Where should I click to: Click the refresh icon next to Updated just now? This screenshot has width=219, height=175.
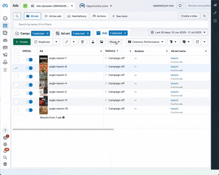180,5
